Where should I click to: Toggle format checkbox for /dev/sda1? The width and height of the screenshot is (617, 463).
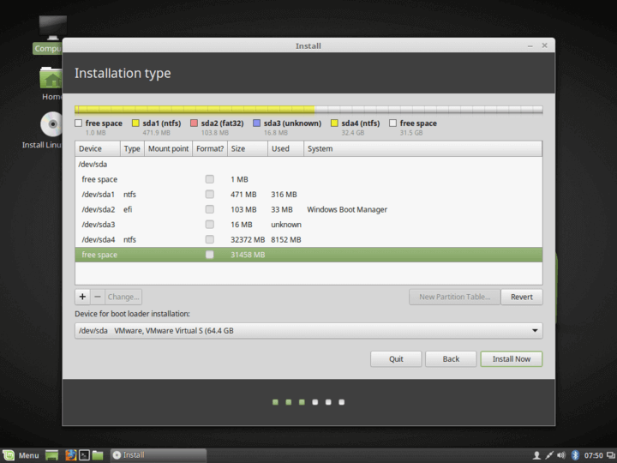[209, 195]
